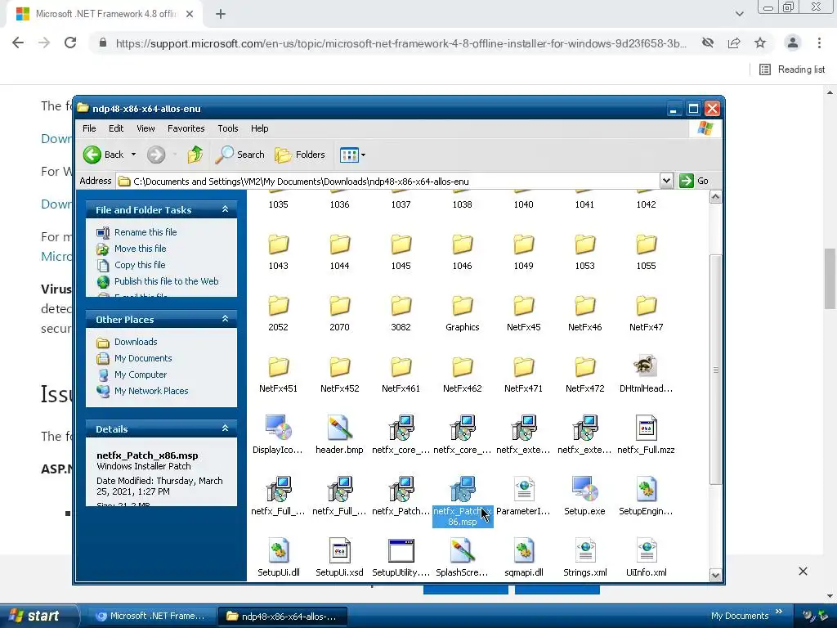Open the Views dropdown button
The width and height of the screenshot is (837, 628).
[x=353, y=155]
